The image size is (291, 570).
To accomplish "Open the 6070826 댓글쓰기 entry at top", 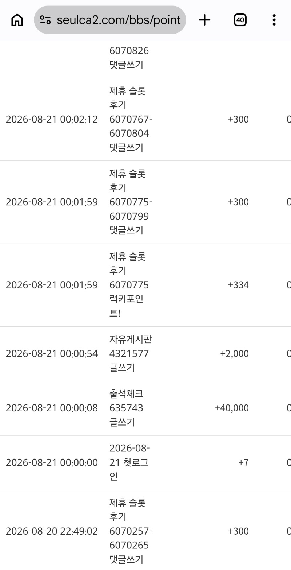I will click(129, 58).
